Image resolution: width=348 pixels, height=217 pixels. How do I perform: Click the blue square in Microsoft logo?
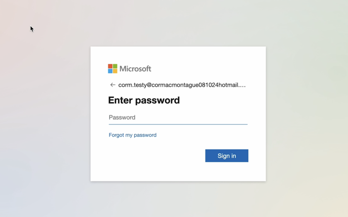(110, 71)
